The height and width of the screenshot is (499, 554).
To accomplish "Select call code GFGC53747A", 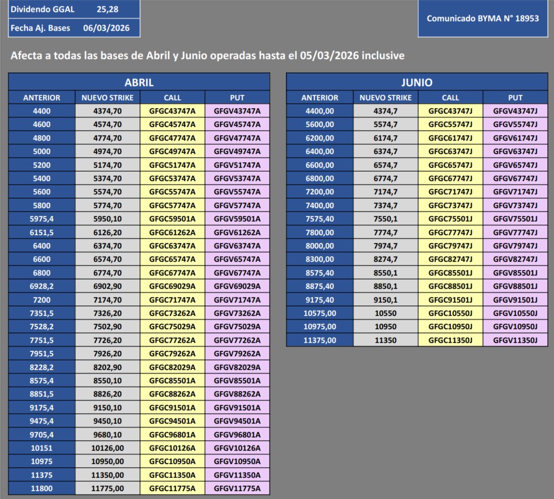I will point(172,178).
